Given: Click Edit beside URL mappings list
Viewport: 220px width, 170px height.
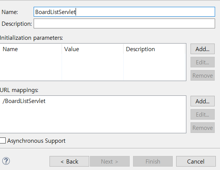Looking at the screenshot, I should click(x=203, y=114).
